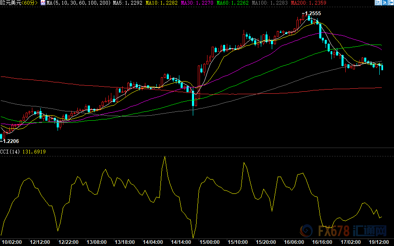Select the green MA60 legend value

[231, 3]
